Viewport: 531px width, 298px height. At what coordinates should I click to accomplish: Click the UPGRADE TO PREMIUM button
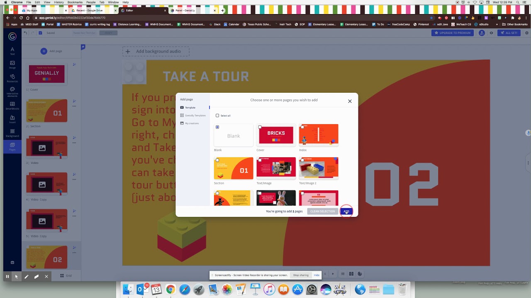point(453,33)
